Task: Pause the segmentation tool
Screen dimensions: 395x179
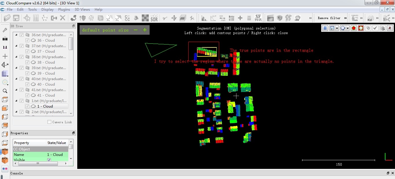Action: [325, 28]
